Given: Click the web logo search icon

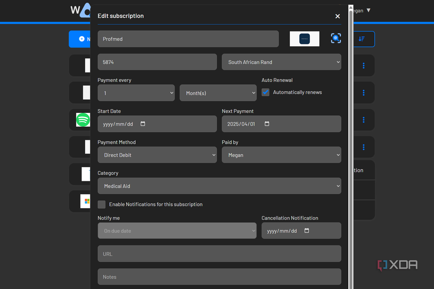Looking at the screenshot, I should [336, 38].
